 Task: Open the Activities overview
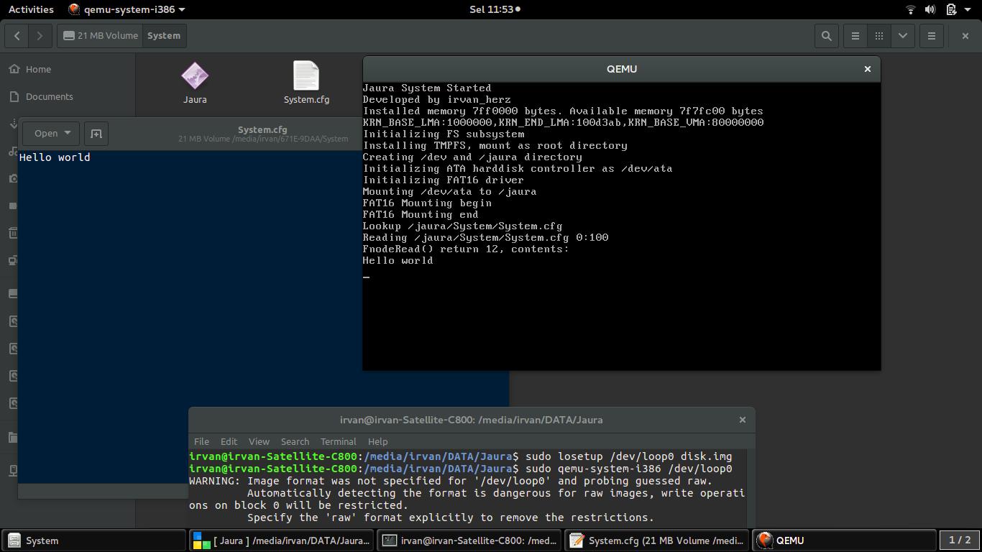31,9
